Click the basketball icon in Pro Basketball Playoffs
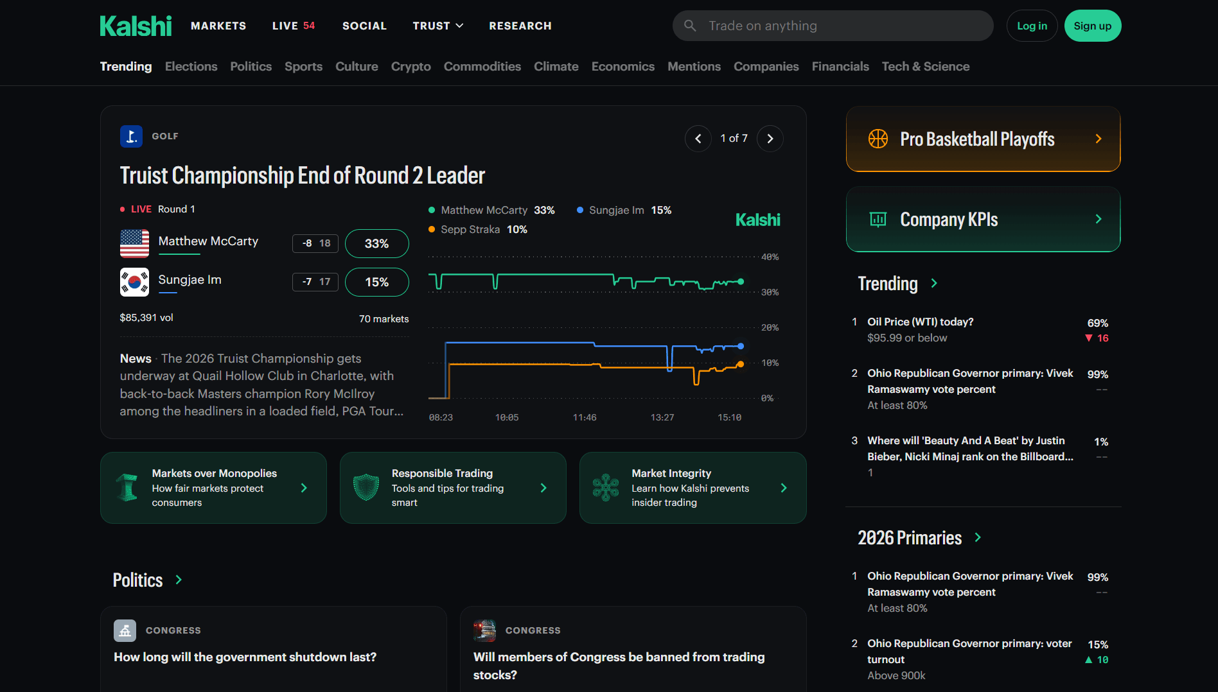The image size is (1218, 692). click(x=878, y=139)
